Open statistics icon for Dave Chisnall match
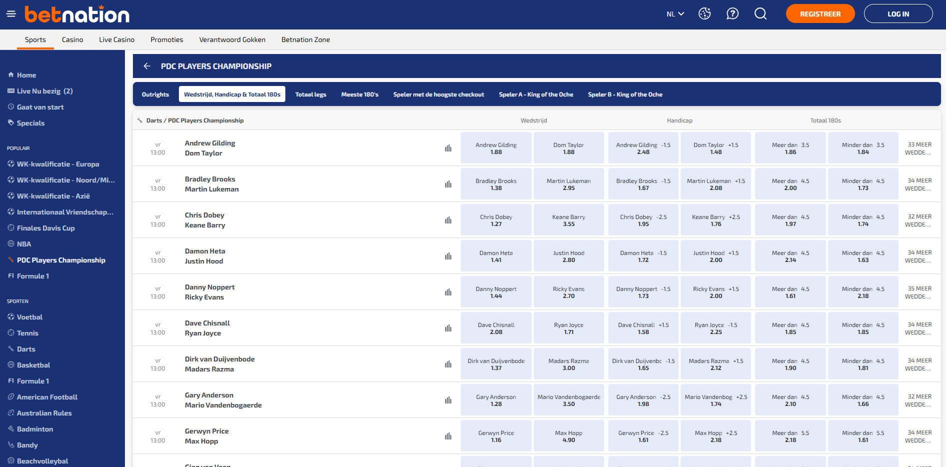946x467 pixels. (x=448, y=328)
